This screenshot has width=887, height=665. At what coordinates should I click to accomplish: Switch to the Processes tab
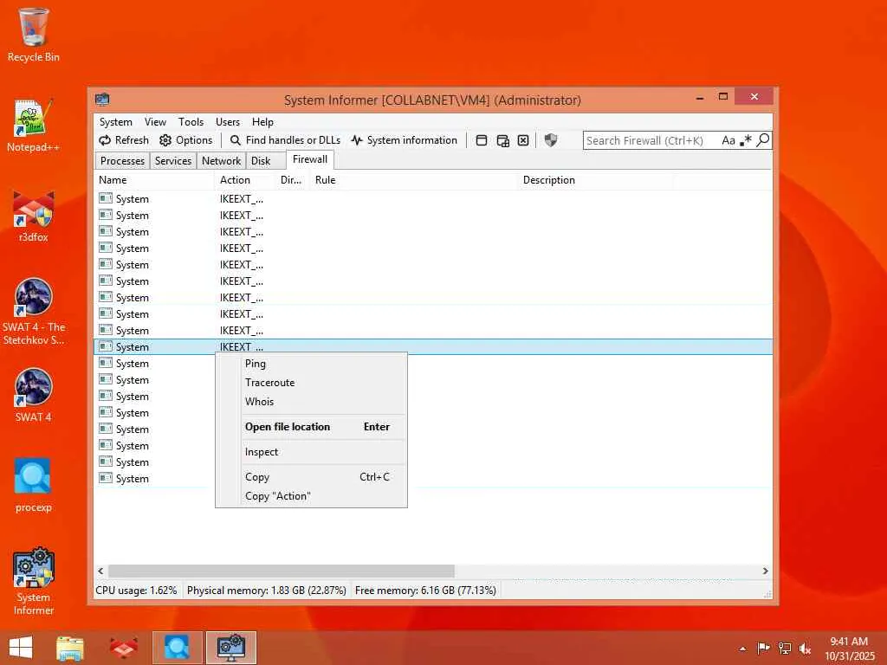122,160
